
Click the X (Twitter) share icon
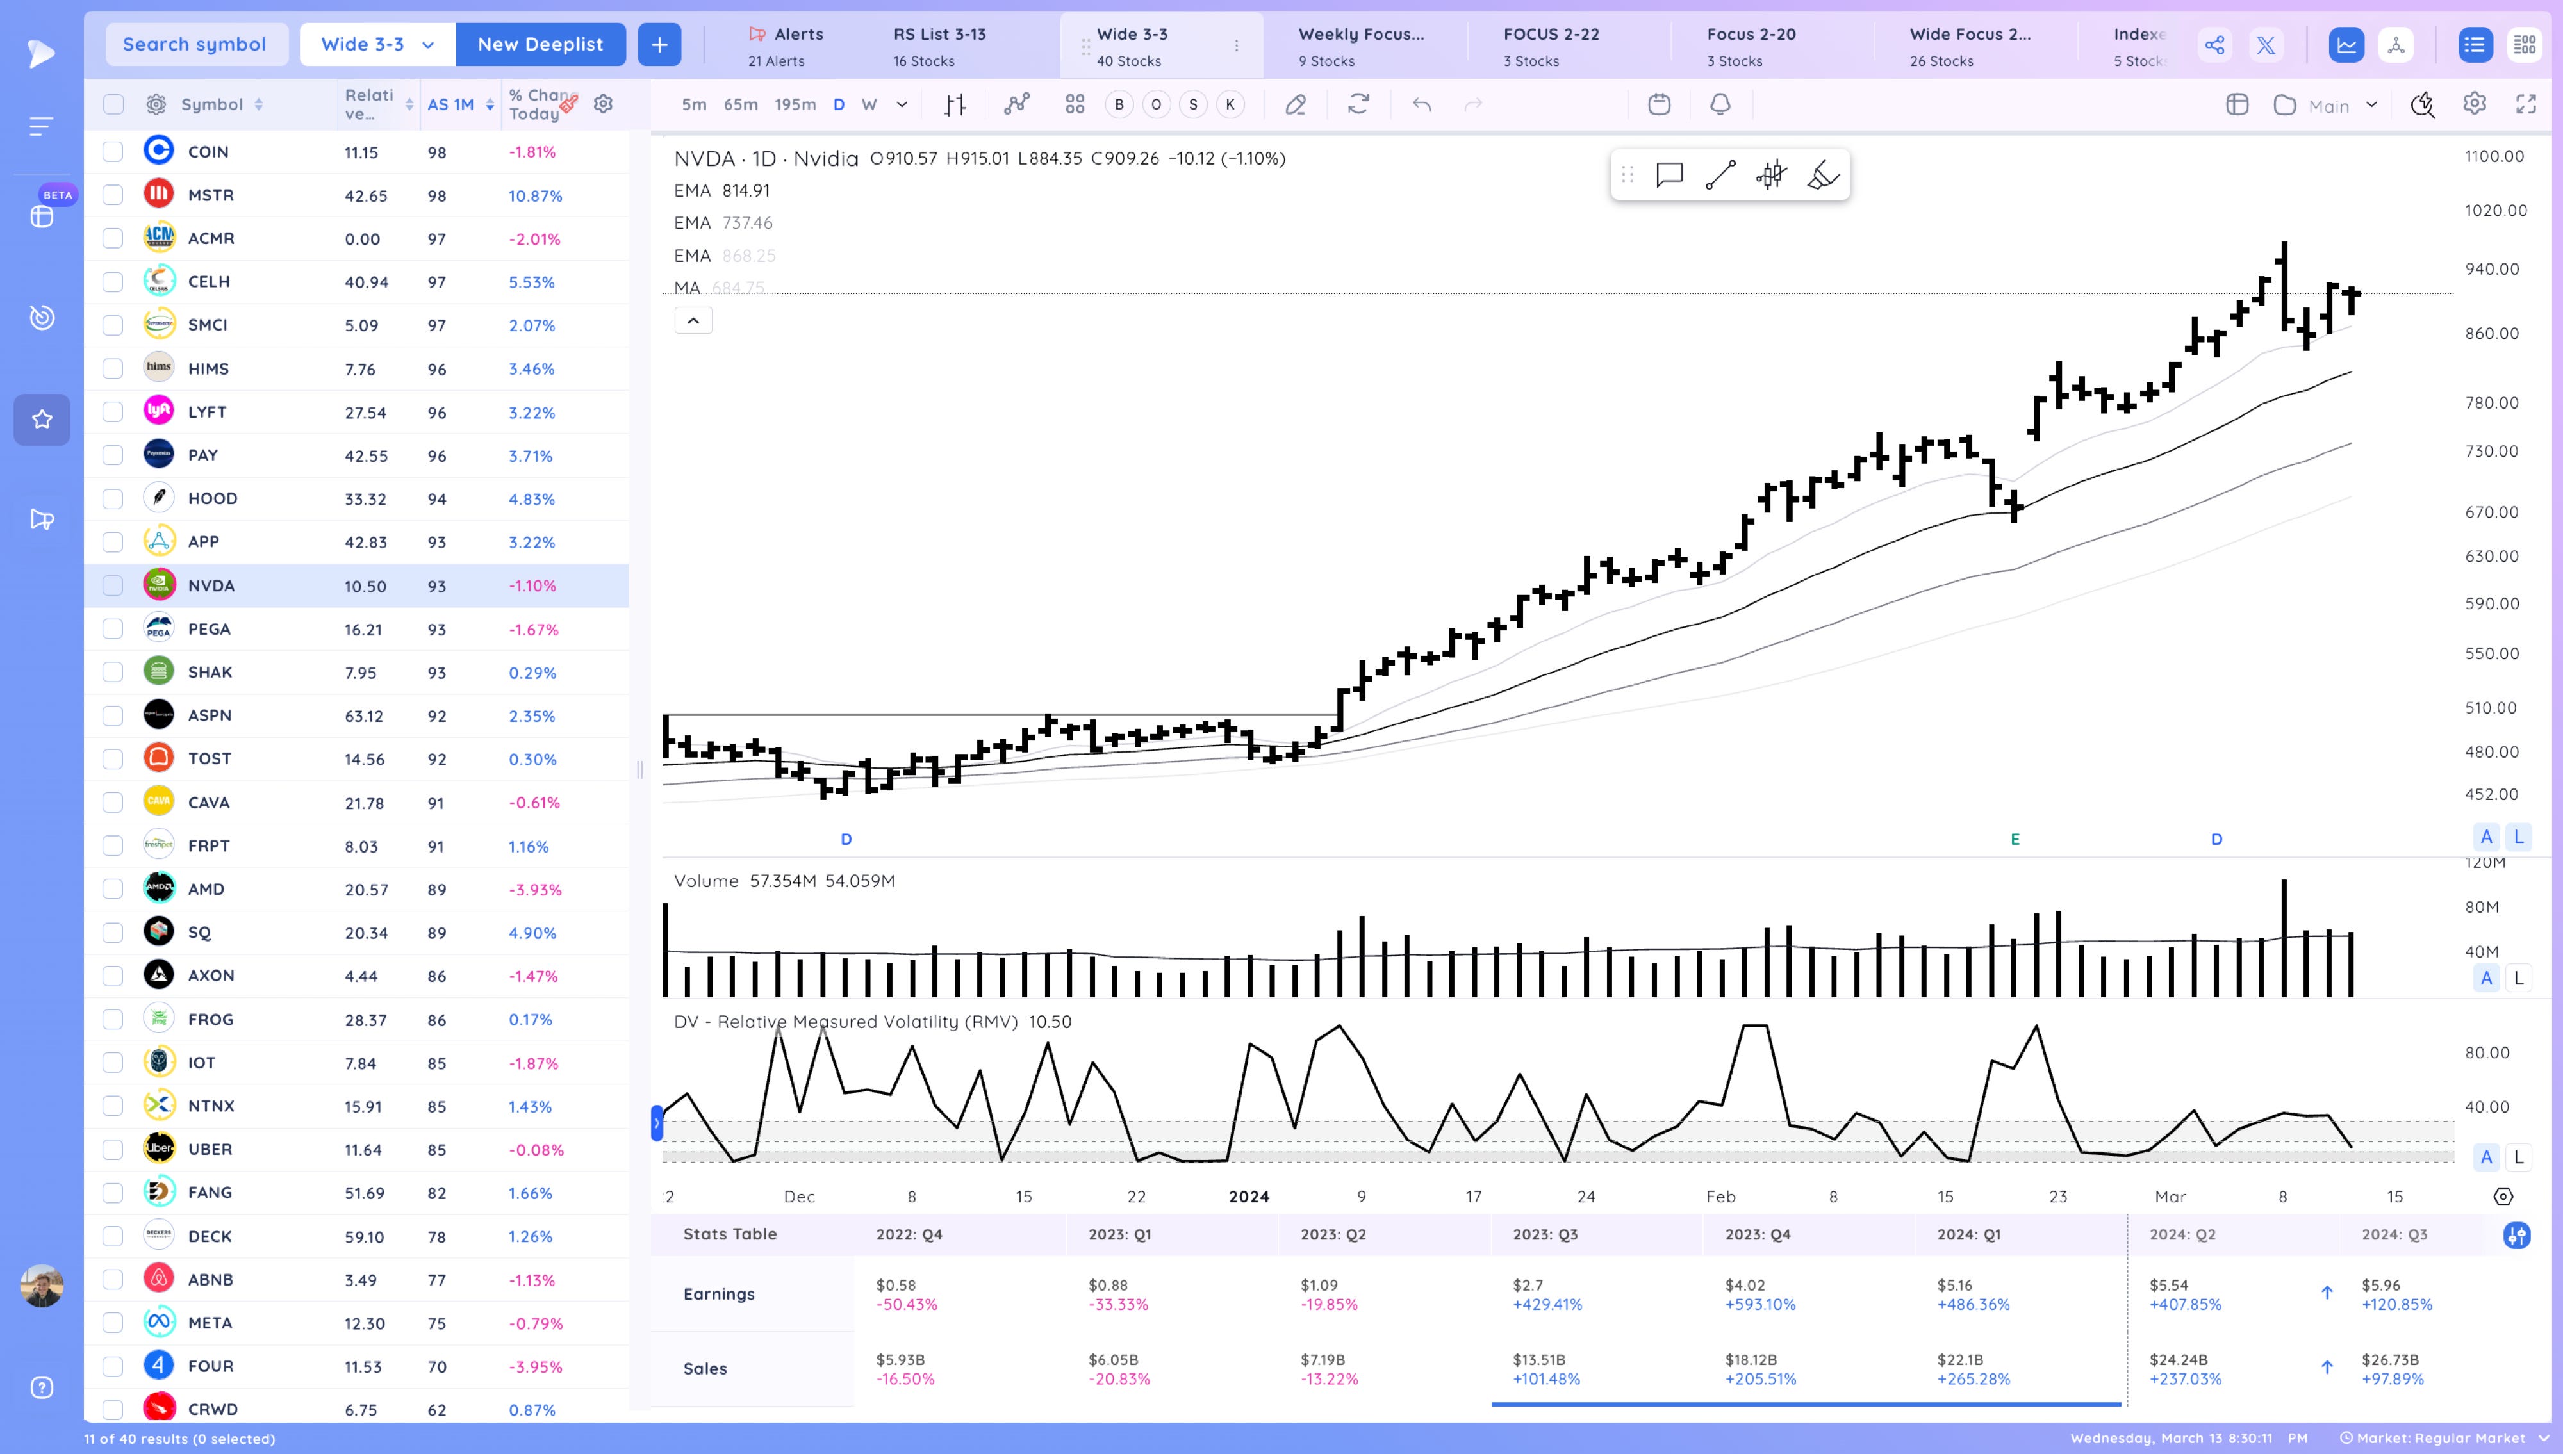click(2265, 45)
